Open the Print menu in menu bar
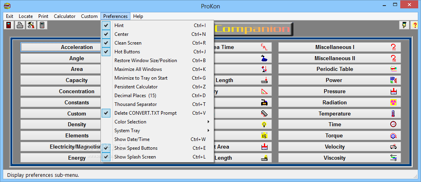This screenshot has width=421, height=182. point(43,16)
